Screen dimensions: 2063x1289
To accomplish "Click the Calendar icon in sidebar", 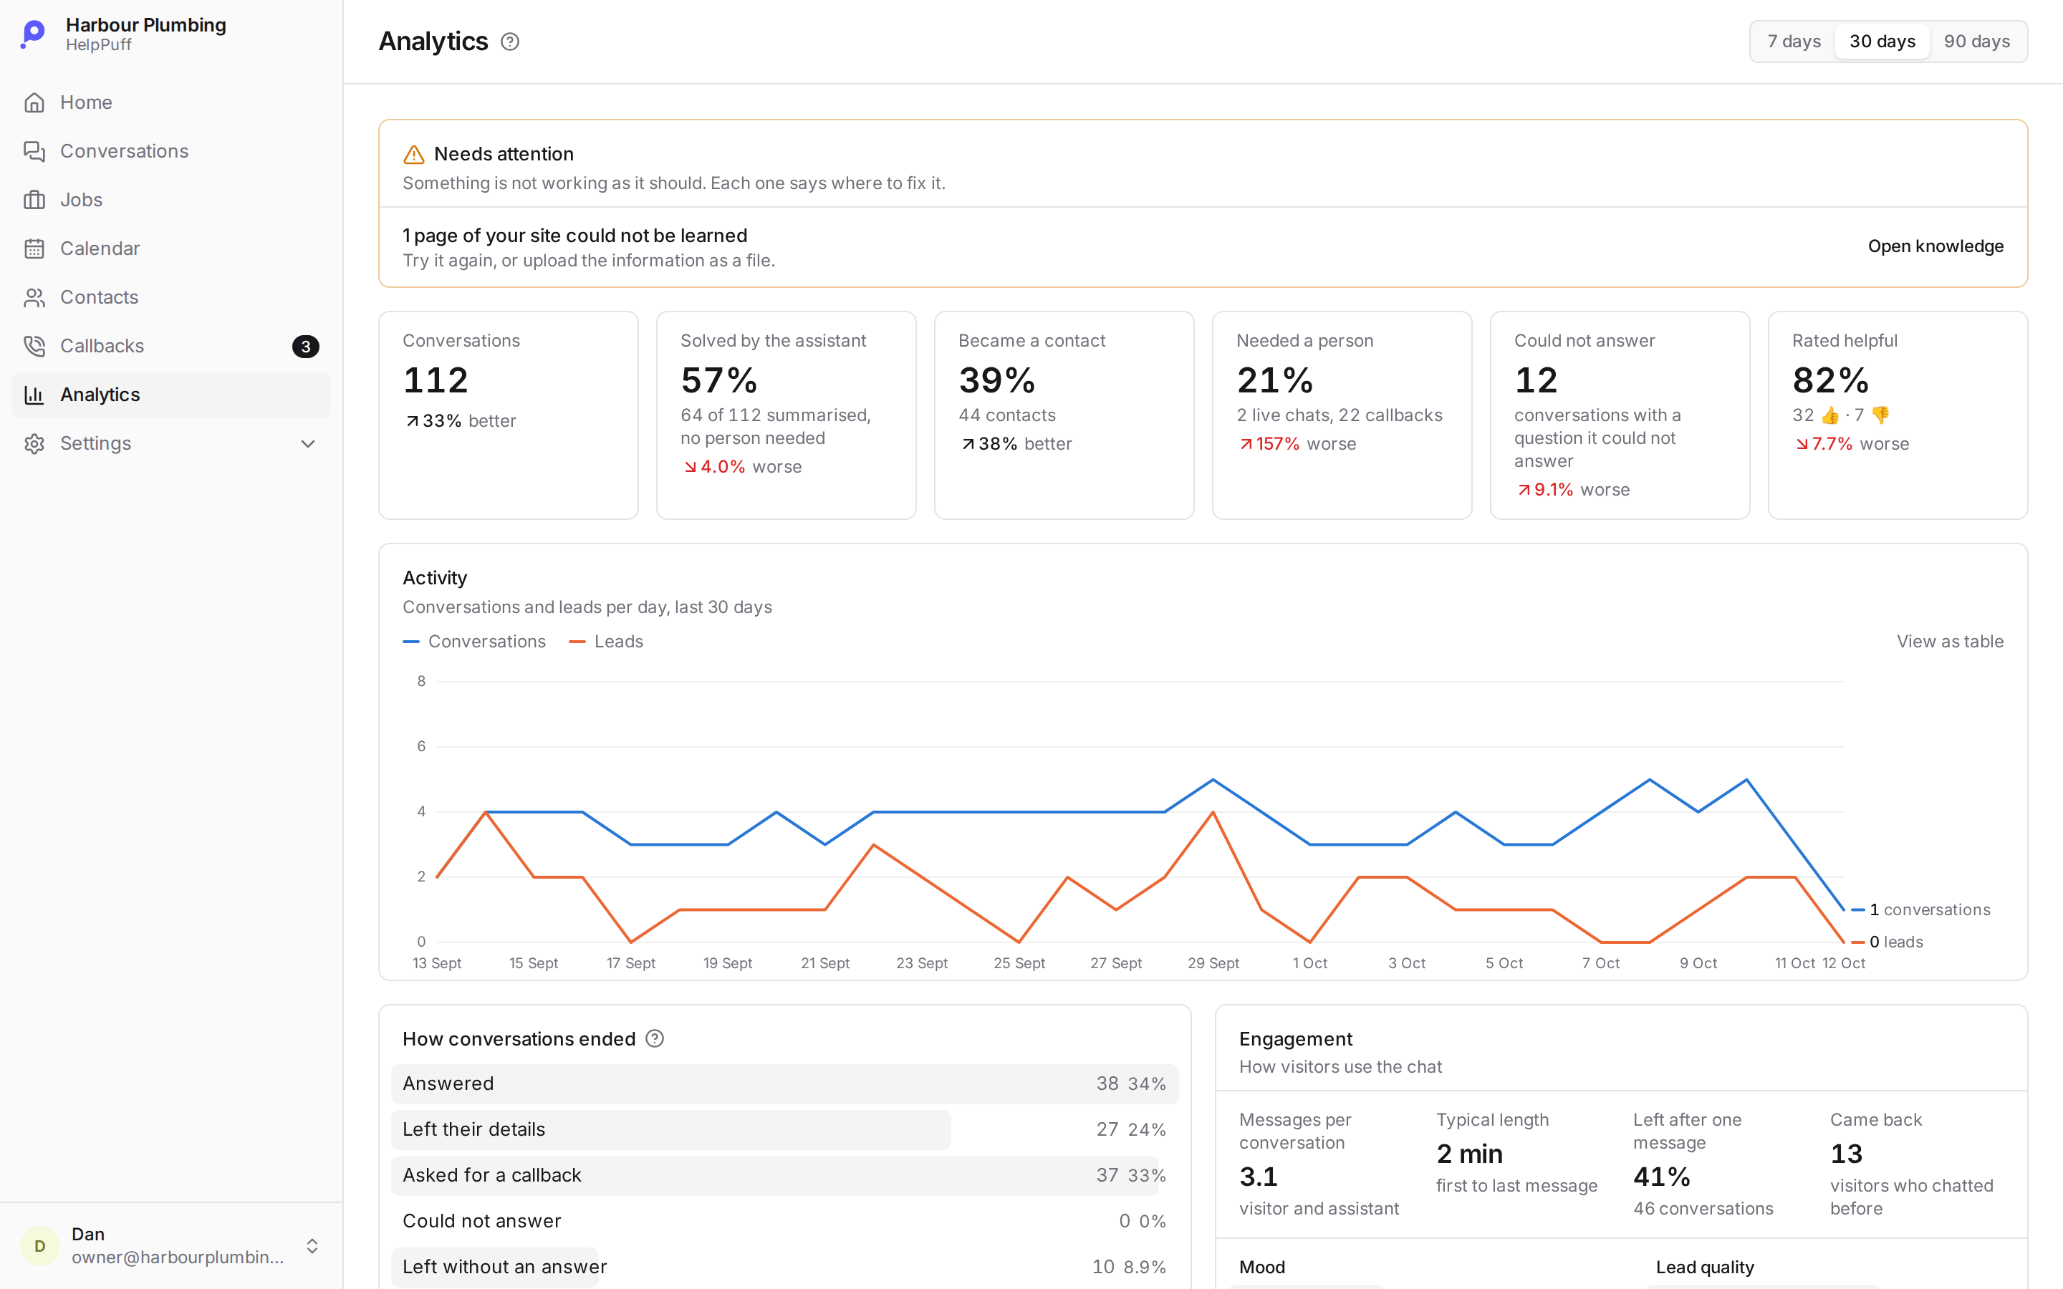I will pyautogui.click(x=34, y=248).
